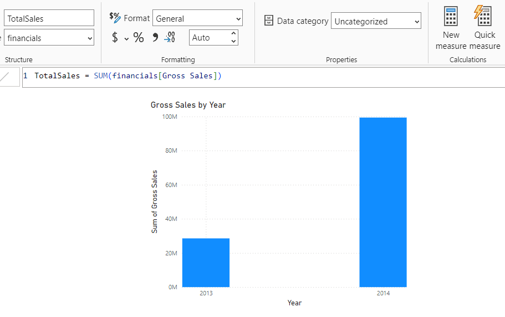505x317 pixels.
Task: Click the Sum of Gross Sales axis title
Action: click(x=155, y=202)
